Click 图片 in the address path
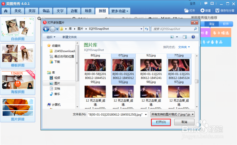 (80, 29)
